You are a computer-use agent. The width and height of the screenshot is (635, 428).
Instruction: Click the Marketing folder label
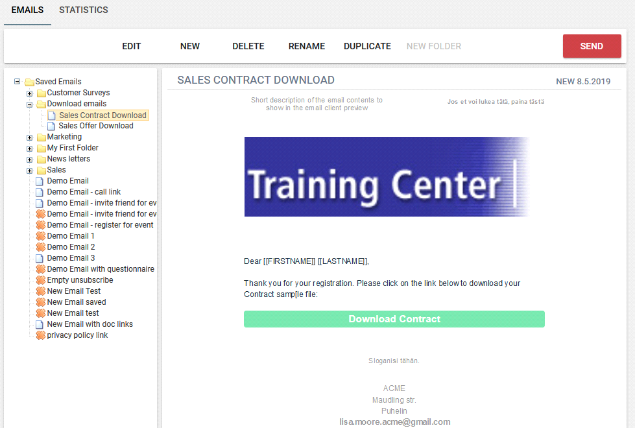pos(64,137)
